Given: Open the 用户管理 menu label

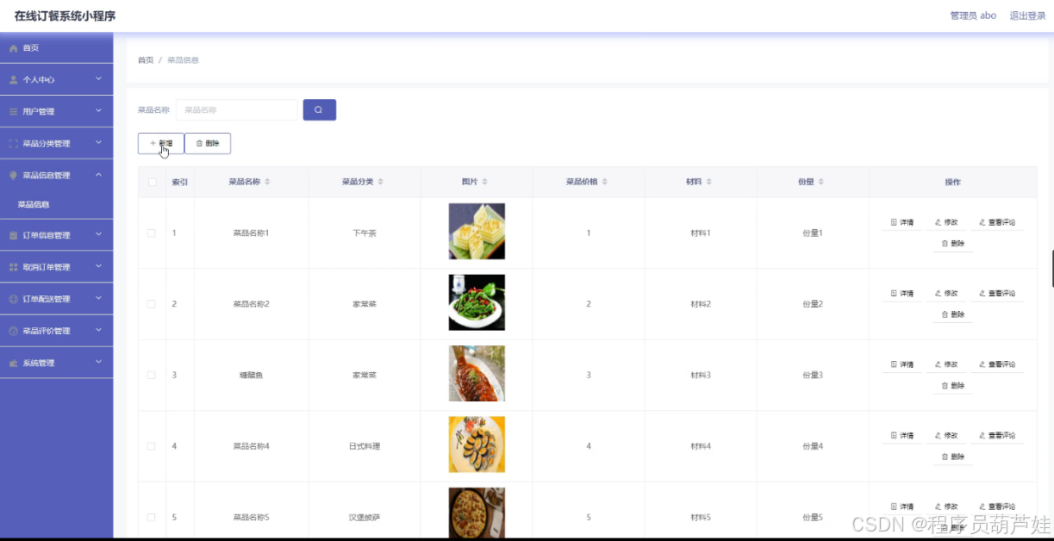Looking at the screenshot, I should [x=39, y=112].
